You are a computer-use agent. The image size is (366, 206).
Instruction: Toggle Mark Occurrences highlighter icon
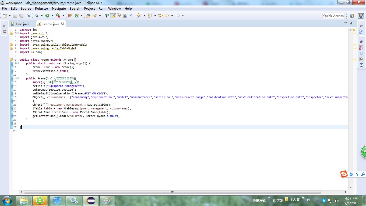click(113, 16)
